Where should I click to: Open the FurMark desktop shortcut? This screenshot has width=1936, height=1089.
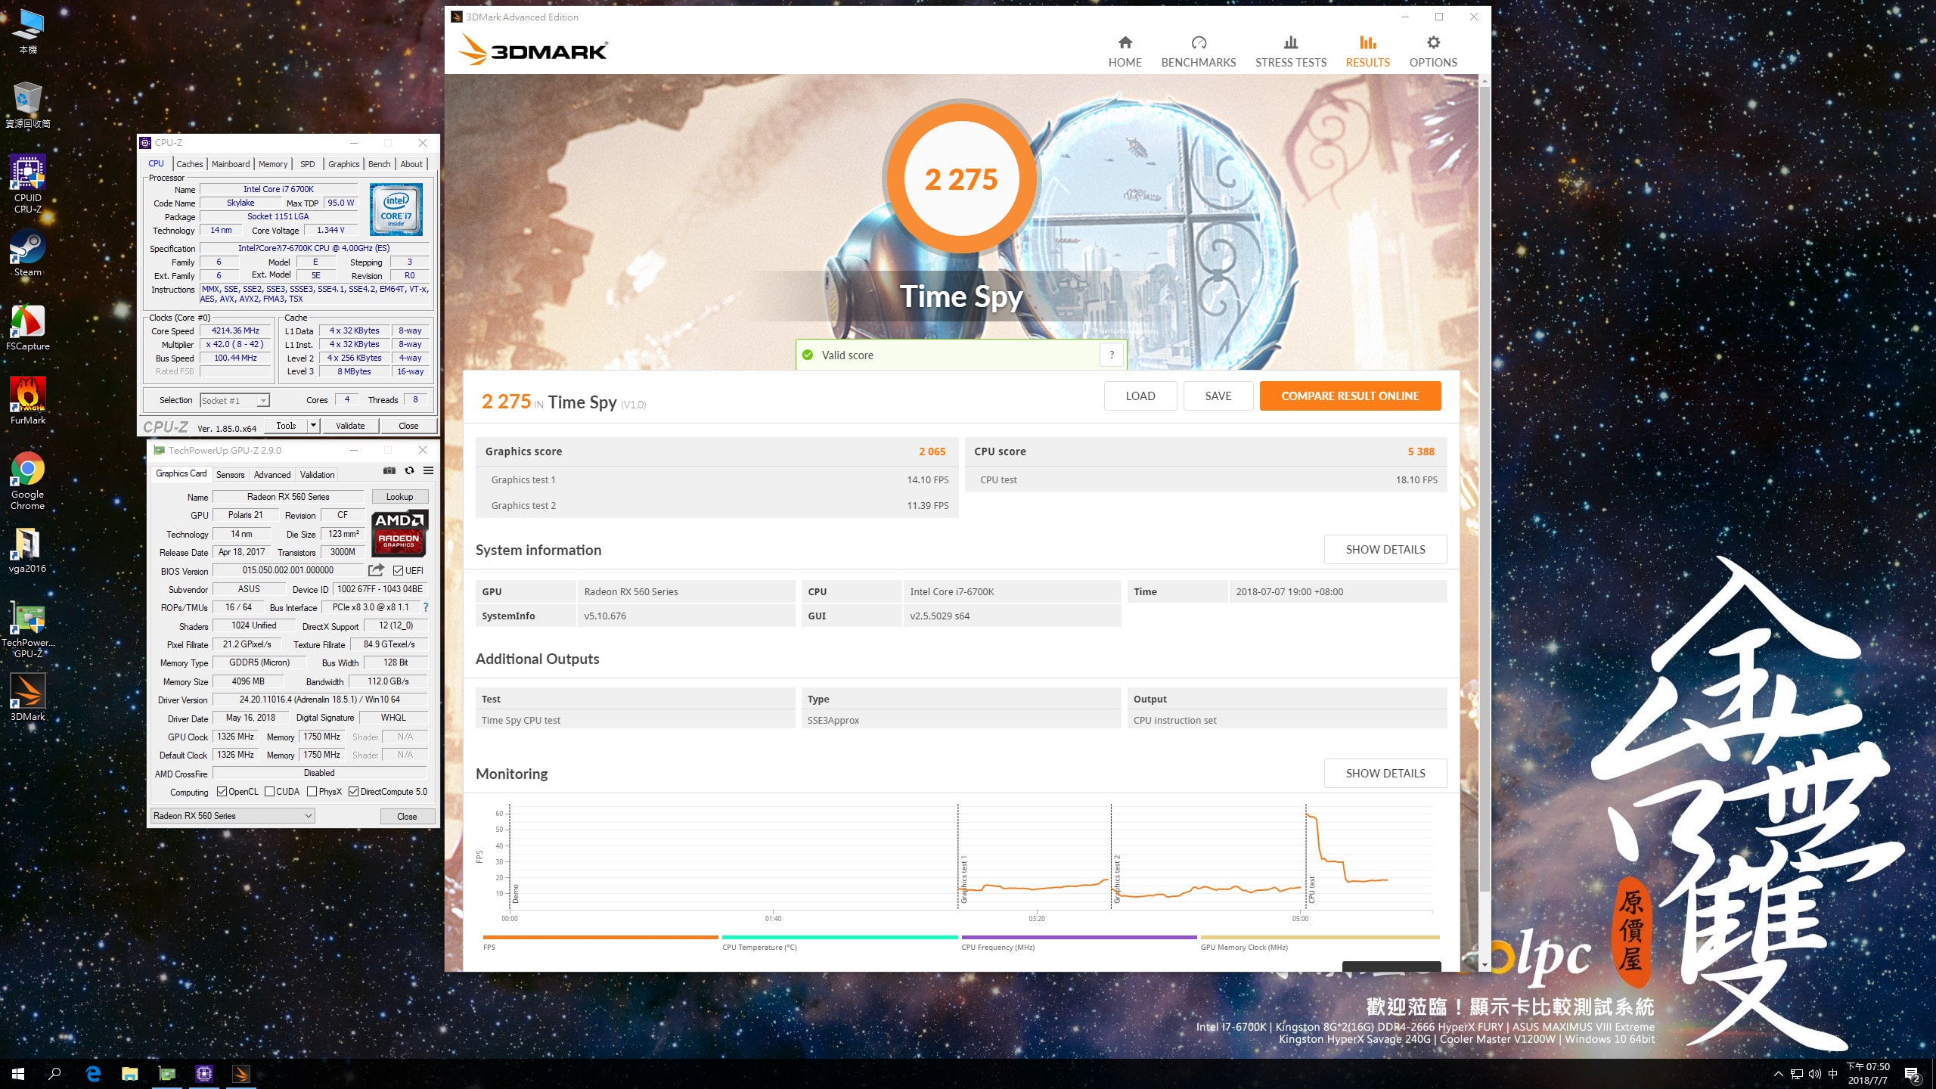click(28, 401)
